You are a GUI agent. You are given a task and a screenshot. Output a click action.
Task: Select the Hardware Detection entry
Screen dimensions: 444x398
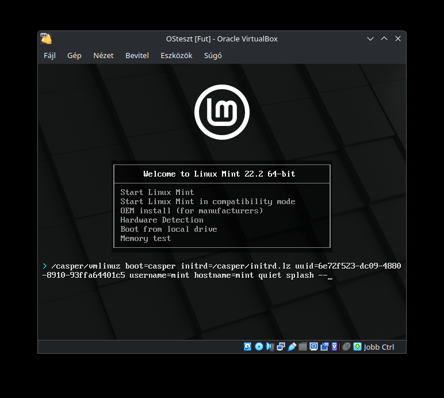click(x=162, y=220)
